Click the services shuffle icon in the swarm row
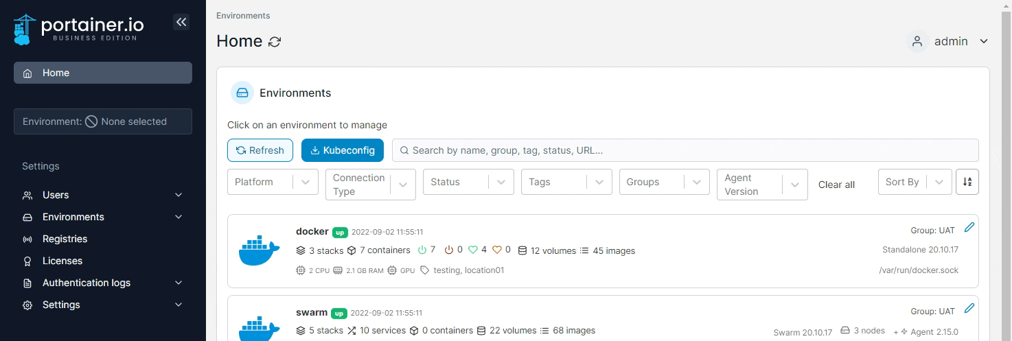Image resolution: width=1012 pixels, height=341 pixels. tap(352, 331)
